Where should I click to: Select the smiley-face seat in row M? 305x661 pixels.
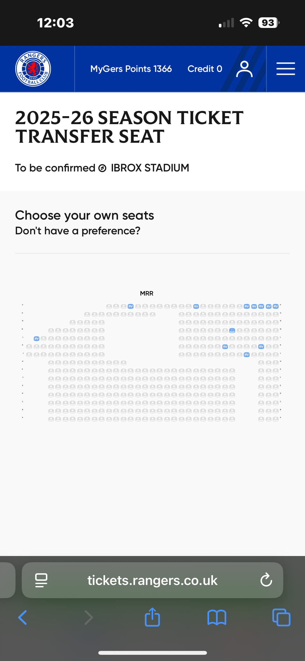[x=232, y=330]
